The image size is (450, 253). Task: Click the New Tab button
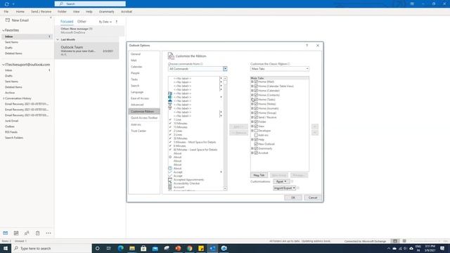pos(259,175)
